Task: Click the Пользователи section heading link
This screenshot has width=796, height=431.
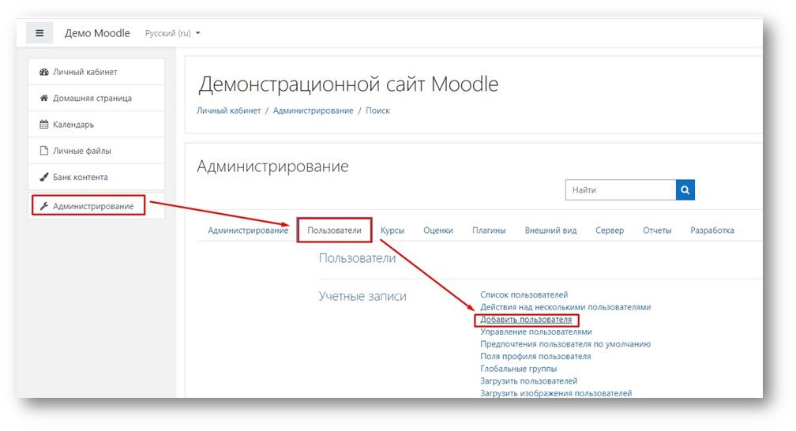Action: point(357,258)
